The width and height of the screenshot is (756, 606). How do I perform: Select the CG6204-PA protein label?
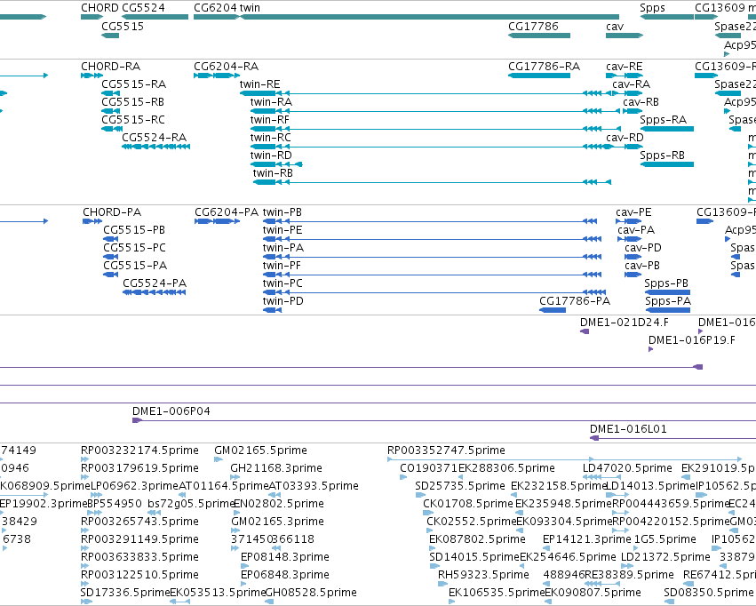tap(227, 212)
